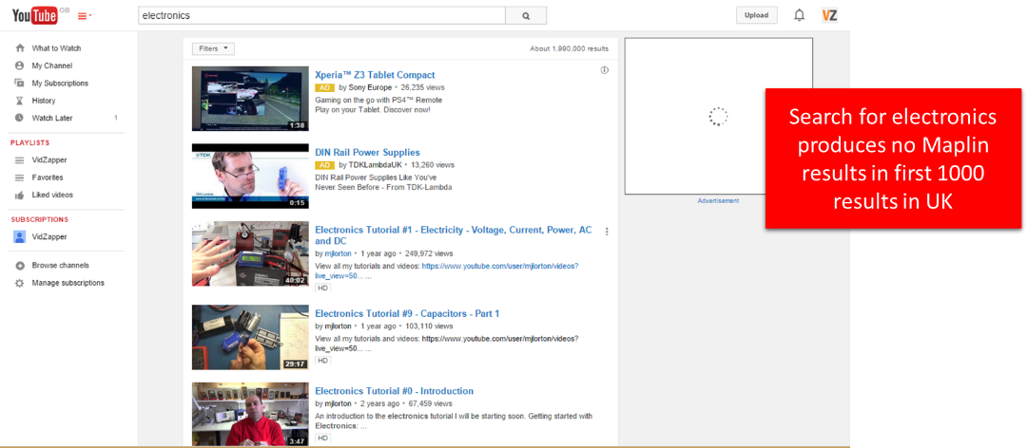The width and height of the screenshot is (1028, 448).
Task: Open Electronics Tutorial #0 Introduction title
Action: 394,391
